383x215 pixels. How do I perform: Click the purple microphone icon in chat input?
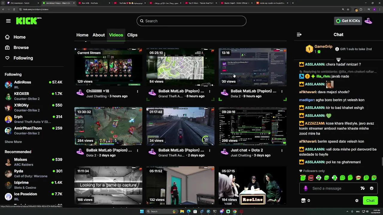pyautogui.click(x=306, y=188)
